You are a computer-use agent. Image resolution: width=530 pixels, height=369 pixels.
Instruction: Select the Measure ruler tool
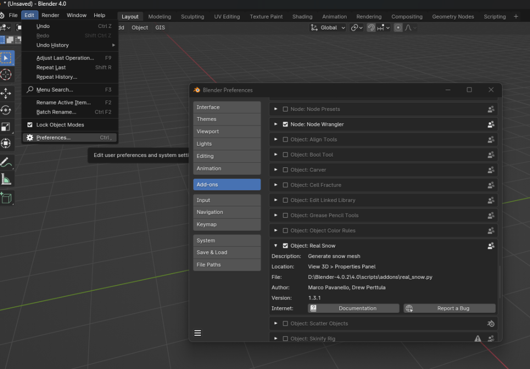(6, 179)
